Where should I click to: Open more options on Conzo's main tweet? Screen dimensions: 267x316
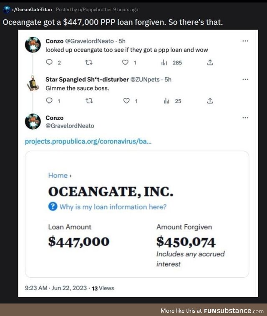[x=245, y=118]
